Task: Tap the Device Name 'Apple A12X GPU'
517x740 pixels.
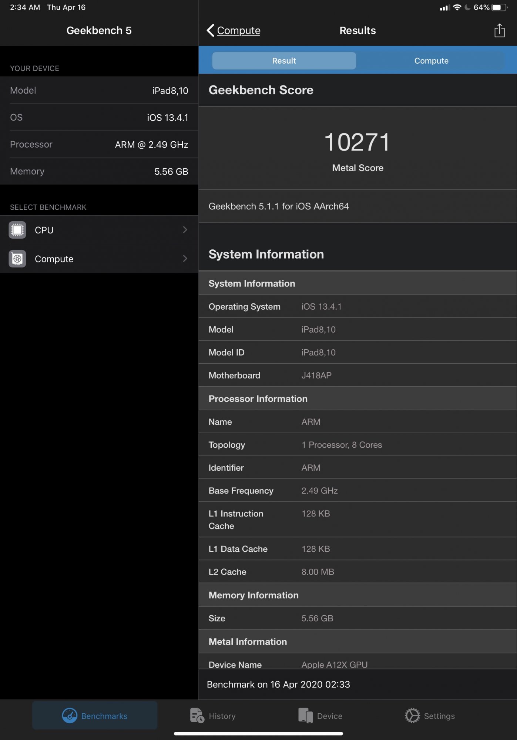Action: click(335, 665)
